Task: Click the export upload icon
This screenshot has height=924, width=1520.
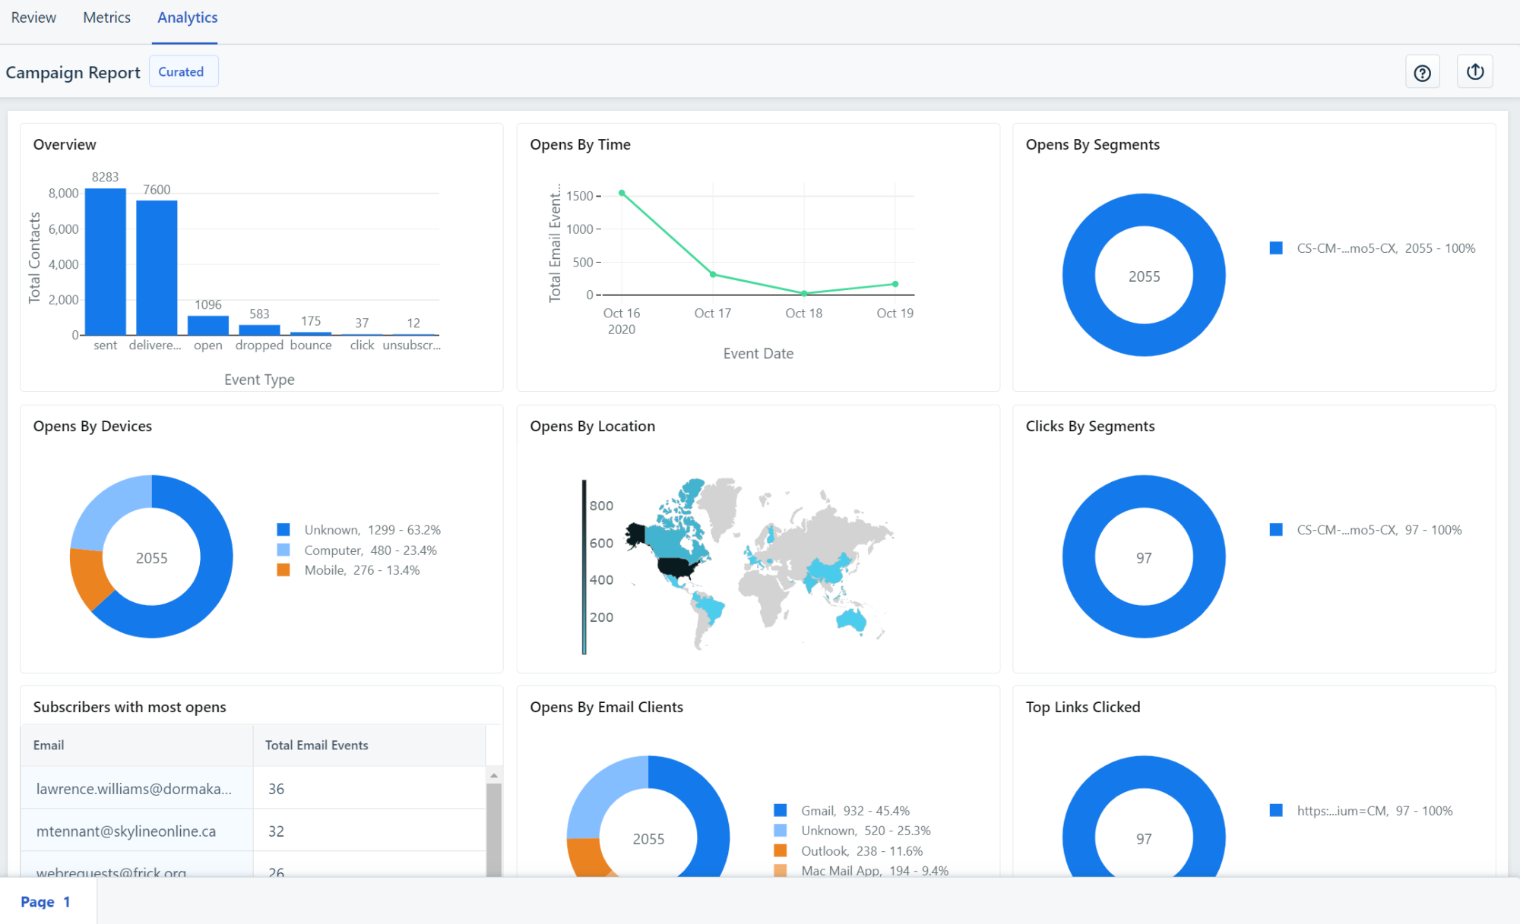Action: 1474,72
